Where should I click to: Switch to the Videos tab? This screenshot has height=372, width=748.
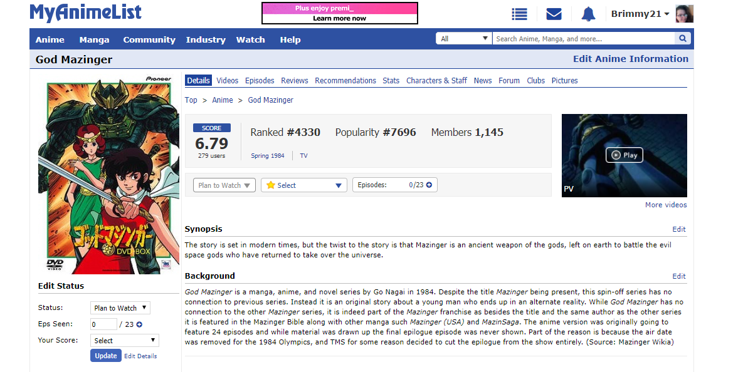click(x=227, y=81)
